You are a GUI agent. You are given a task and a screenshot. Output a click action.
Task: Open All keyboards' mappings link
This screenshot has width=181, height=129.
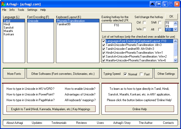point(80,100)
